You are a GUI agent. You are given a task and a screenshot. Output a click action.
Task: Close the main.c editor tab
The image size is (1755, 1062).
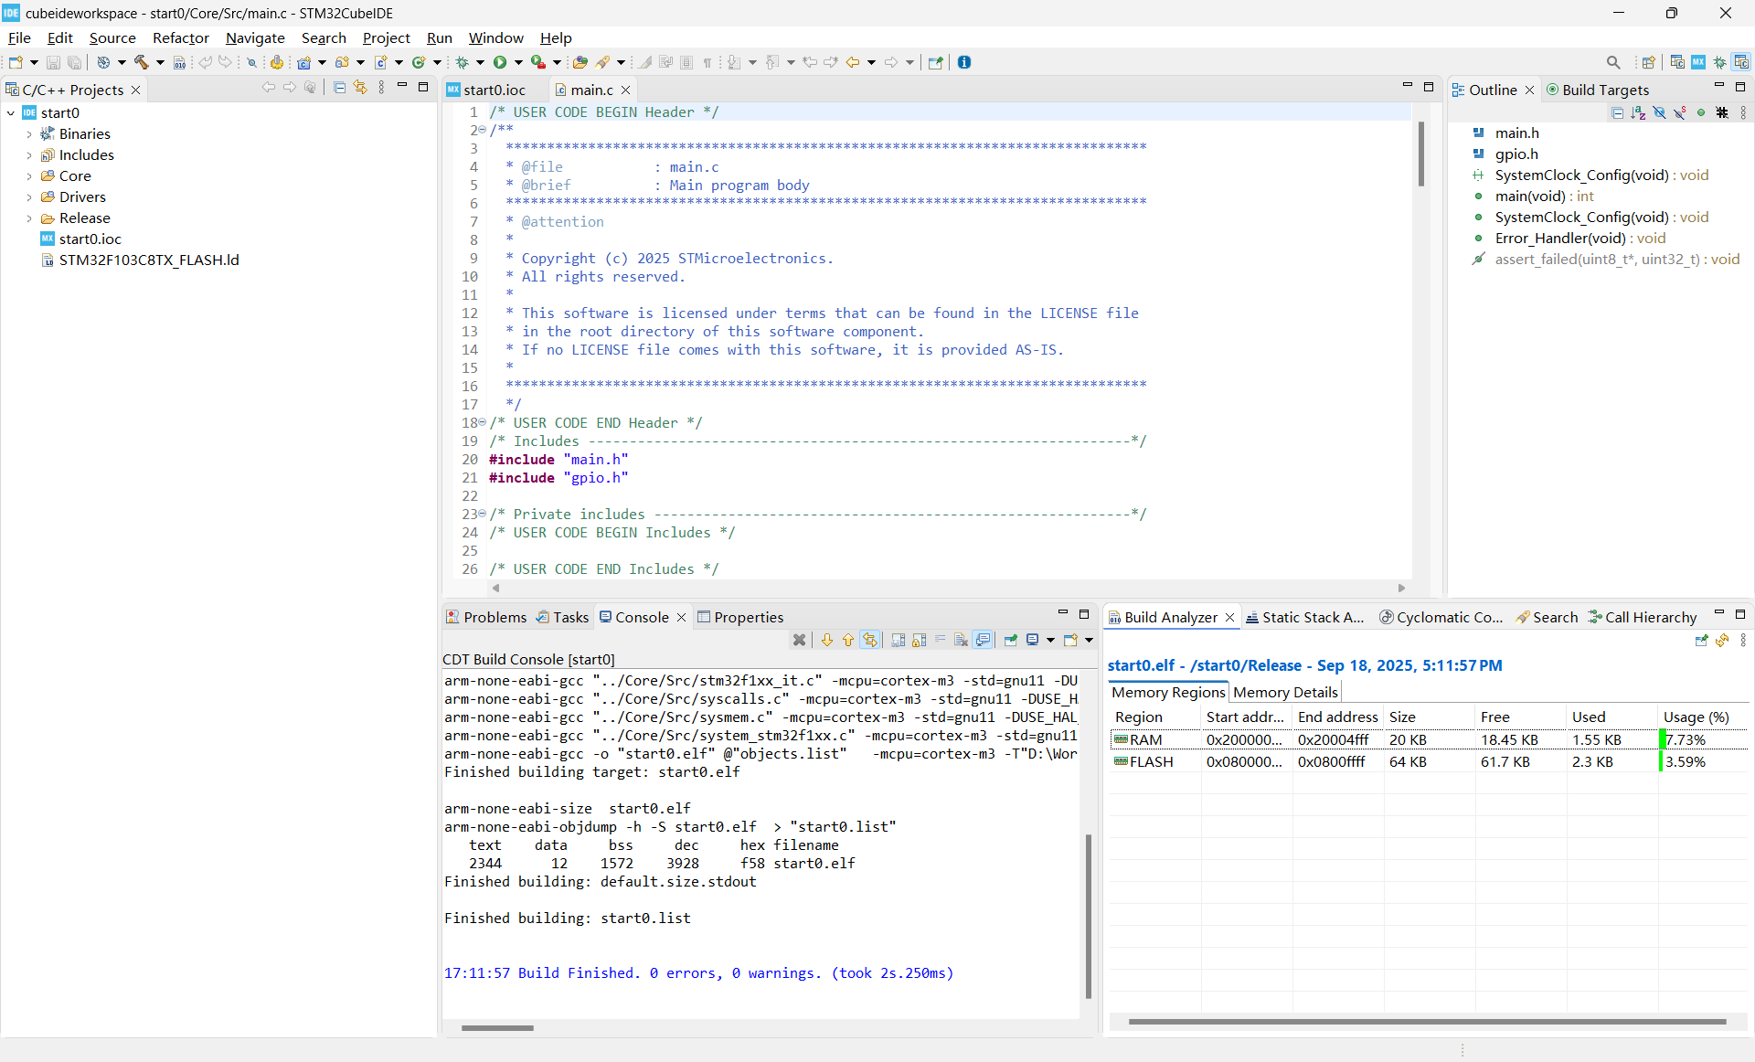coord(626,90)
